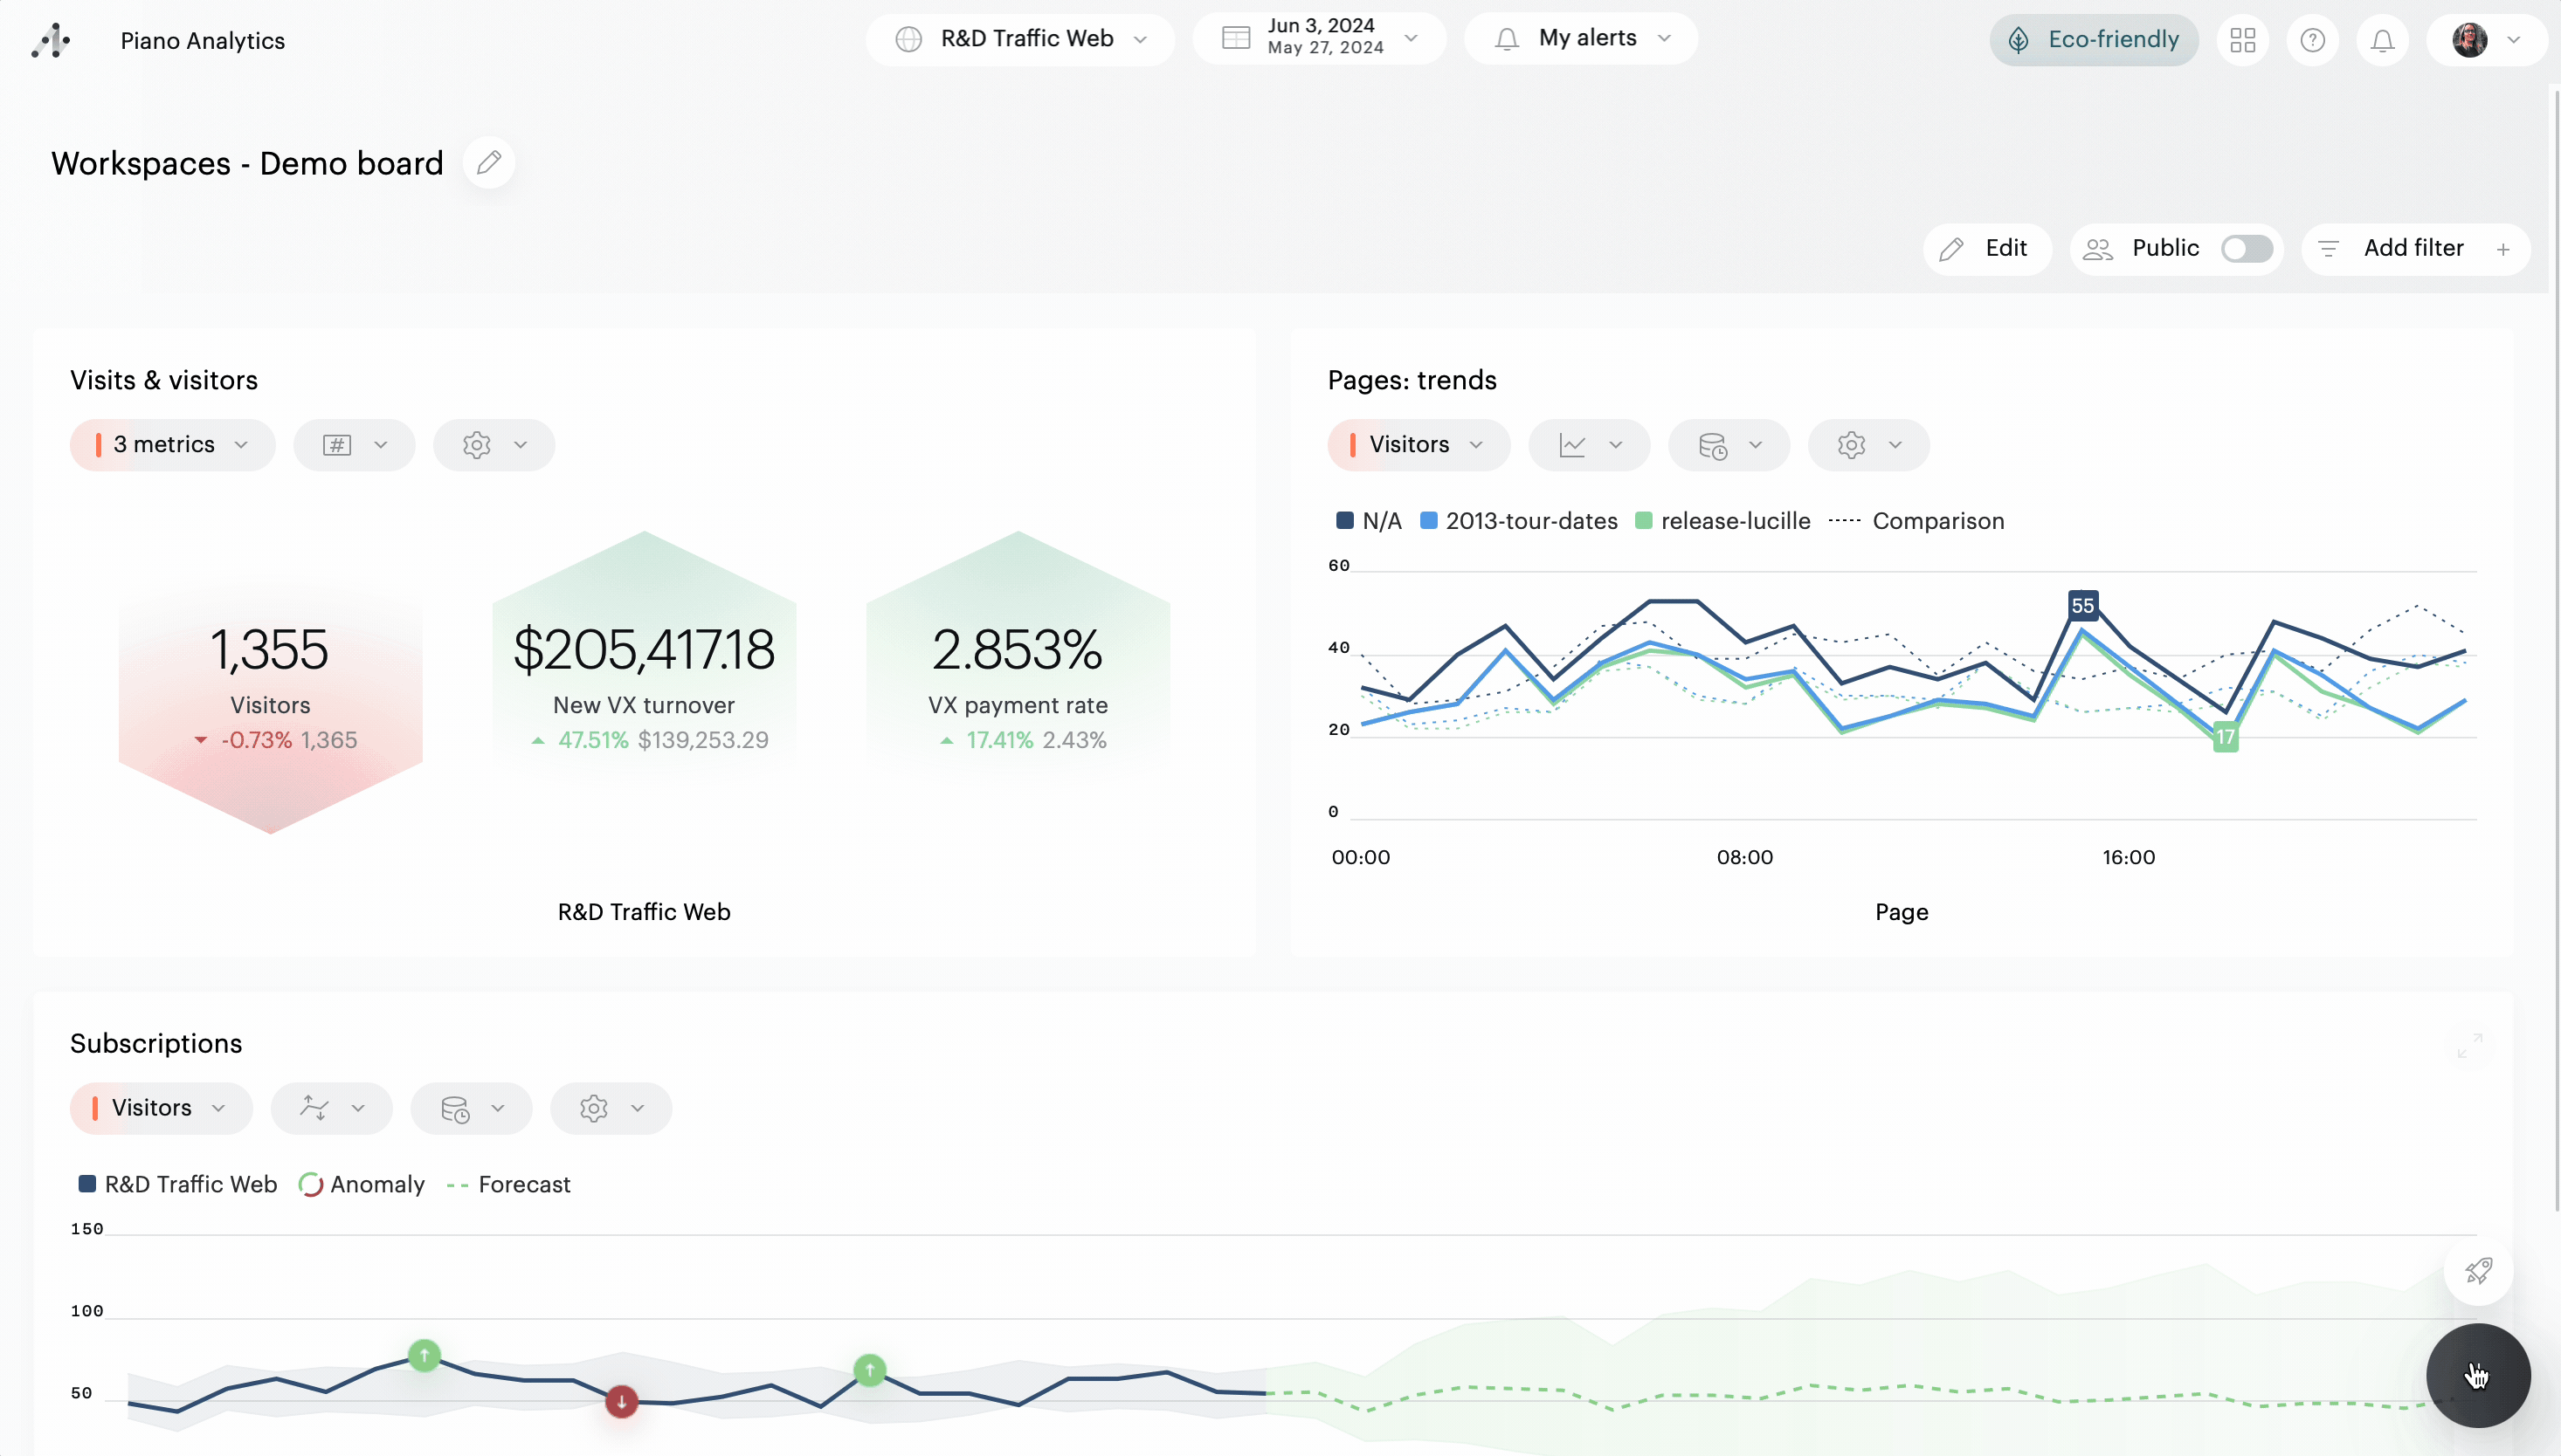
Task: Click the 55 peak data label
Action: 2083,605
